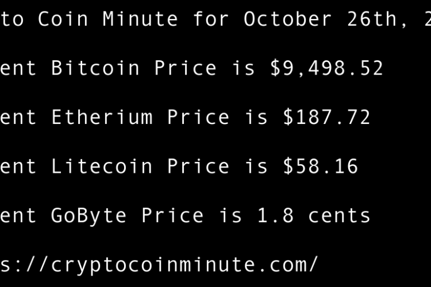Select the word GoByte
This screenshot has height=287, width=431.
89,216
